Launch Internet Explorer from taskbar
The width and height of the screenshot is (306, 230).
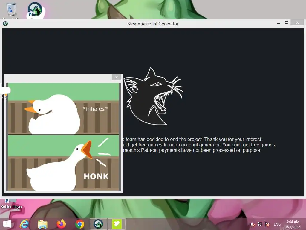click(x=25, y=224)
